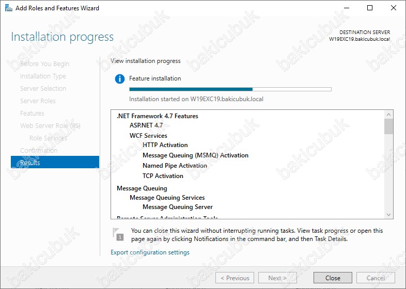Maximize the wizard window
406x289 pixels.
(370, 8)
